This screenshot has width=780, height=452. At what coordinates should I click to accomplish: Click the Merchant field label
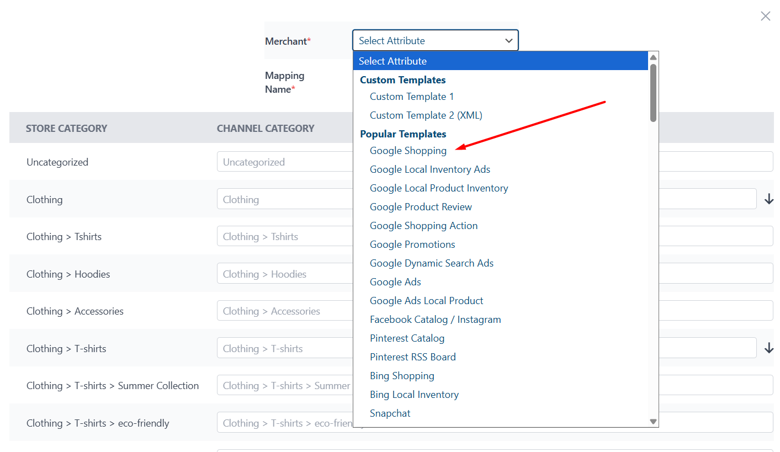(288, 41)
